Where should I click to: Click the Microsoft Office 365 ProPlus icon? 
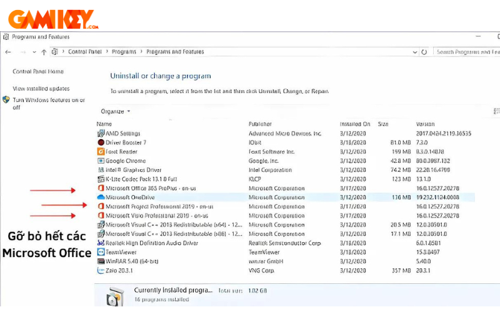[x=101, y=188]
